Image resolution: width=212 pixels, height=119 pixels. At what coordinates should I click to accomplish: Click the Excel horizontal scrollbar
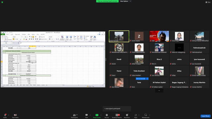pyautogui.click(x=83, y=85)
